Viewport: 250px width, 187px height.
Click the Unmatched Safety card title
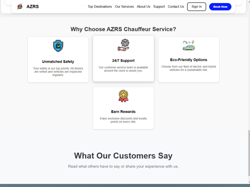click(x=58, y=62)
